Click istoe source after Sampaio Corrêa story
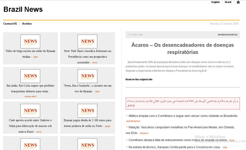This screenshot has height=150, width=246. click(225, 147)
